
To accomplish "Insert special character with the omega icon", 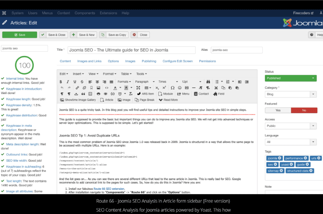I will click(173, 88).
